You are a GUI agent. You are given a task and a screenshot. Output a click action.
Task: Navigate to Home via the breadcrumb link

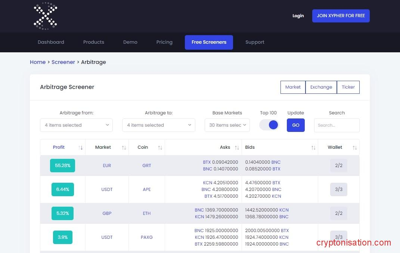(38, 62)
